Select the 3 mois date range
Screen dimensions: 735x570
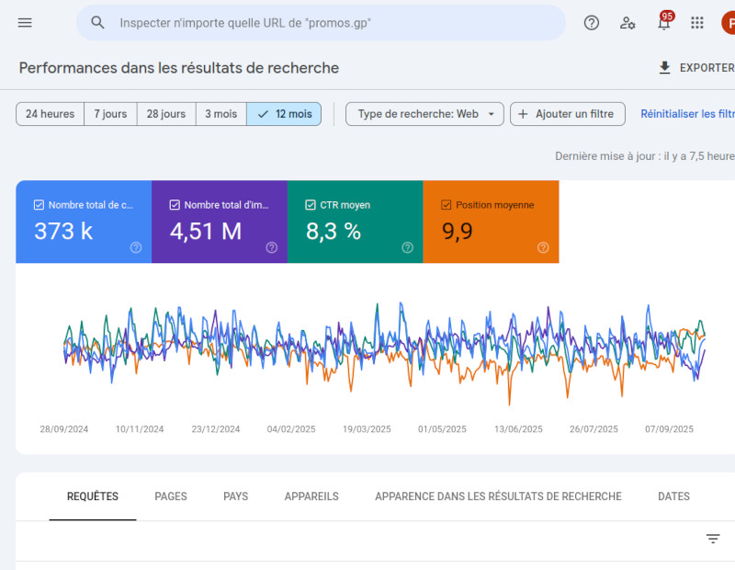(220, 114)
